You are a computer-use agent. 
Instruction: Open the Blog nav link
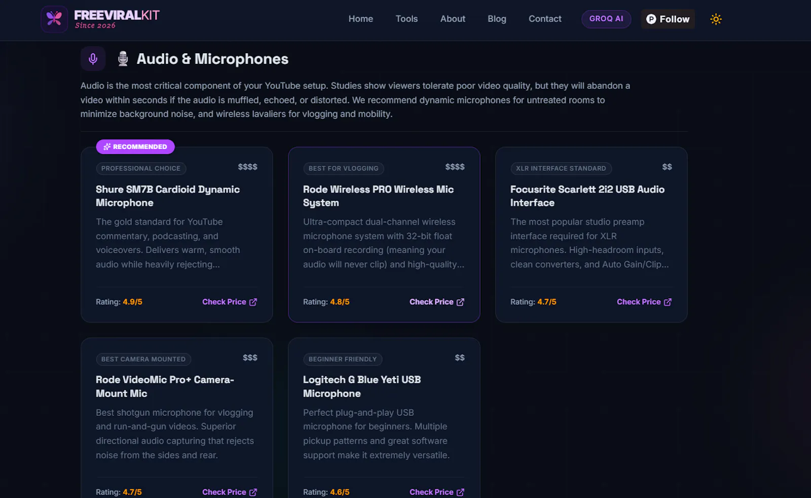(x=497, y=19)
